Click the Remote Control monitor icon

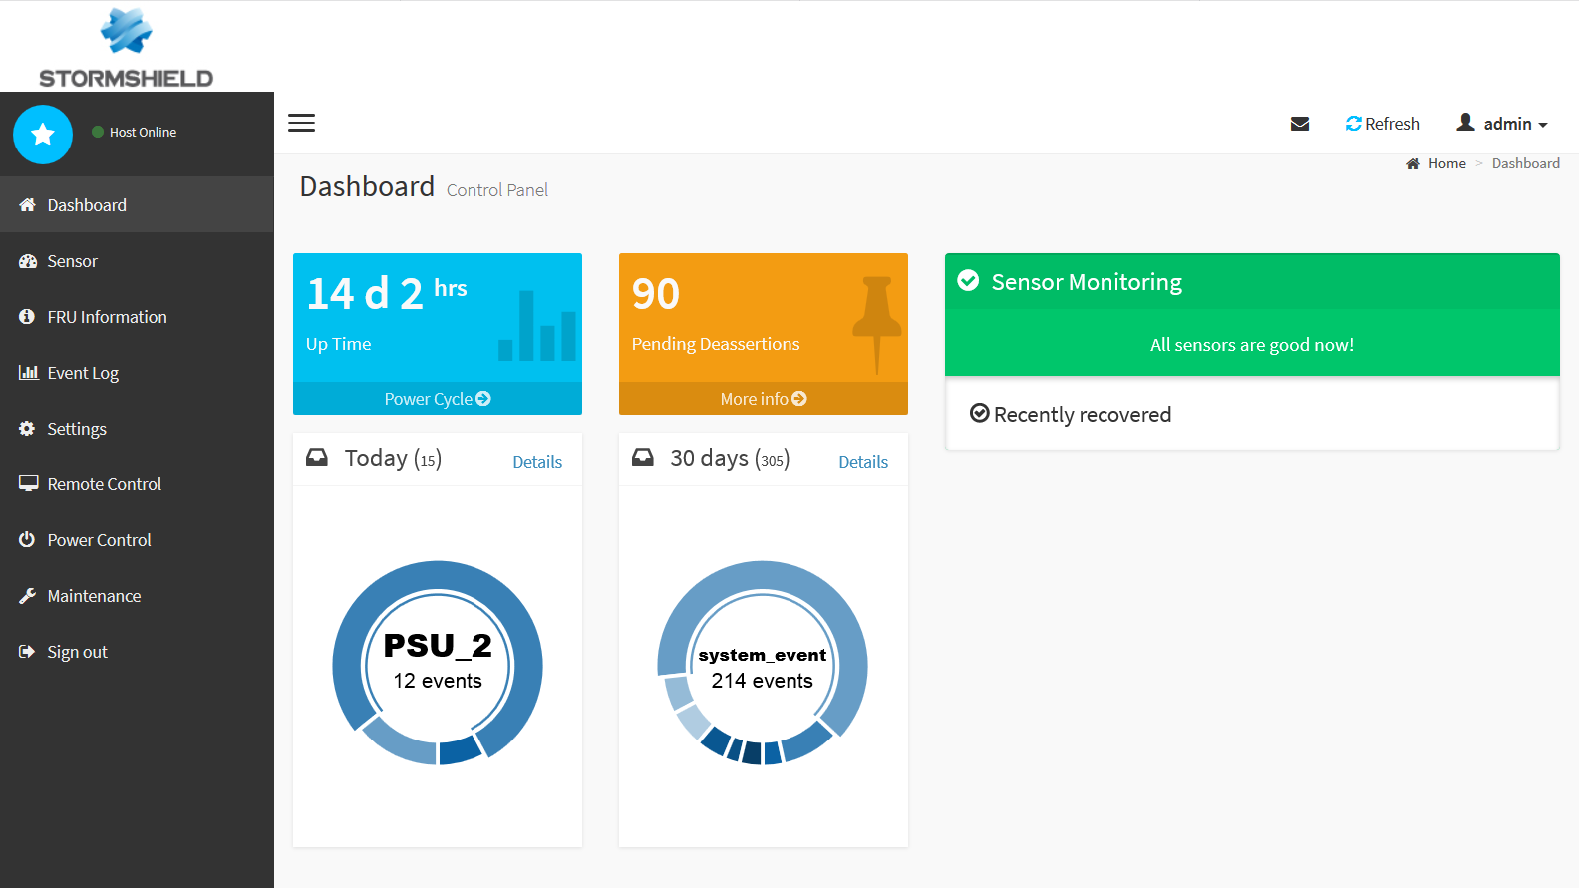pyautogui.click(x=28, y=484)
